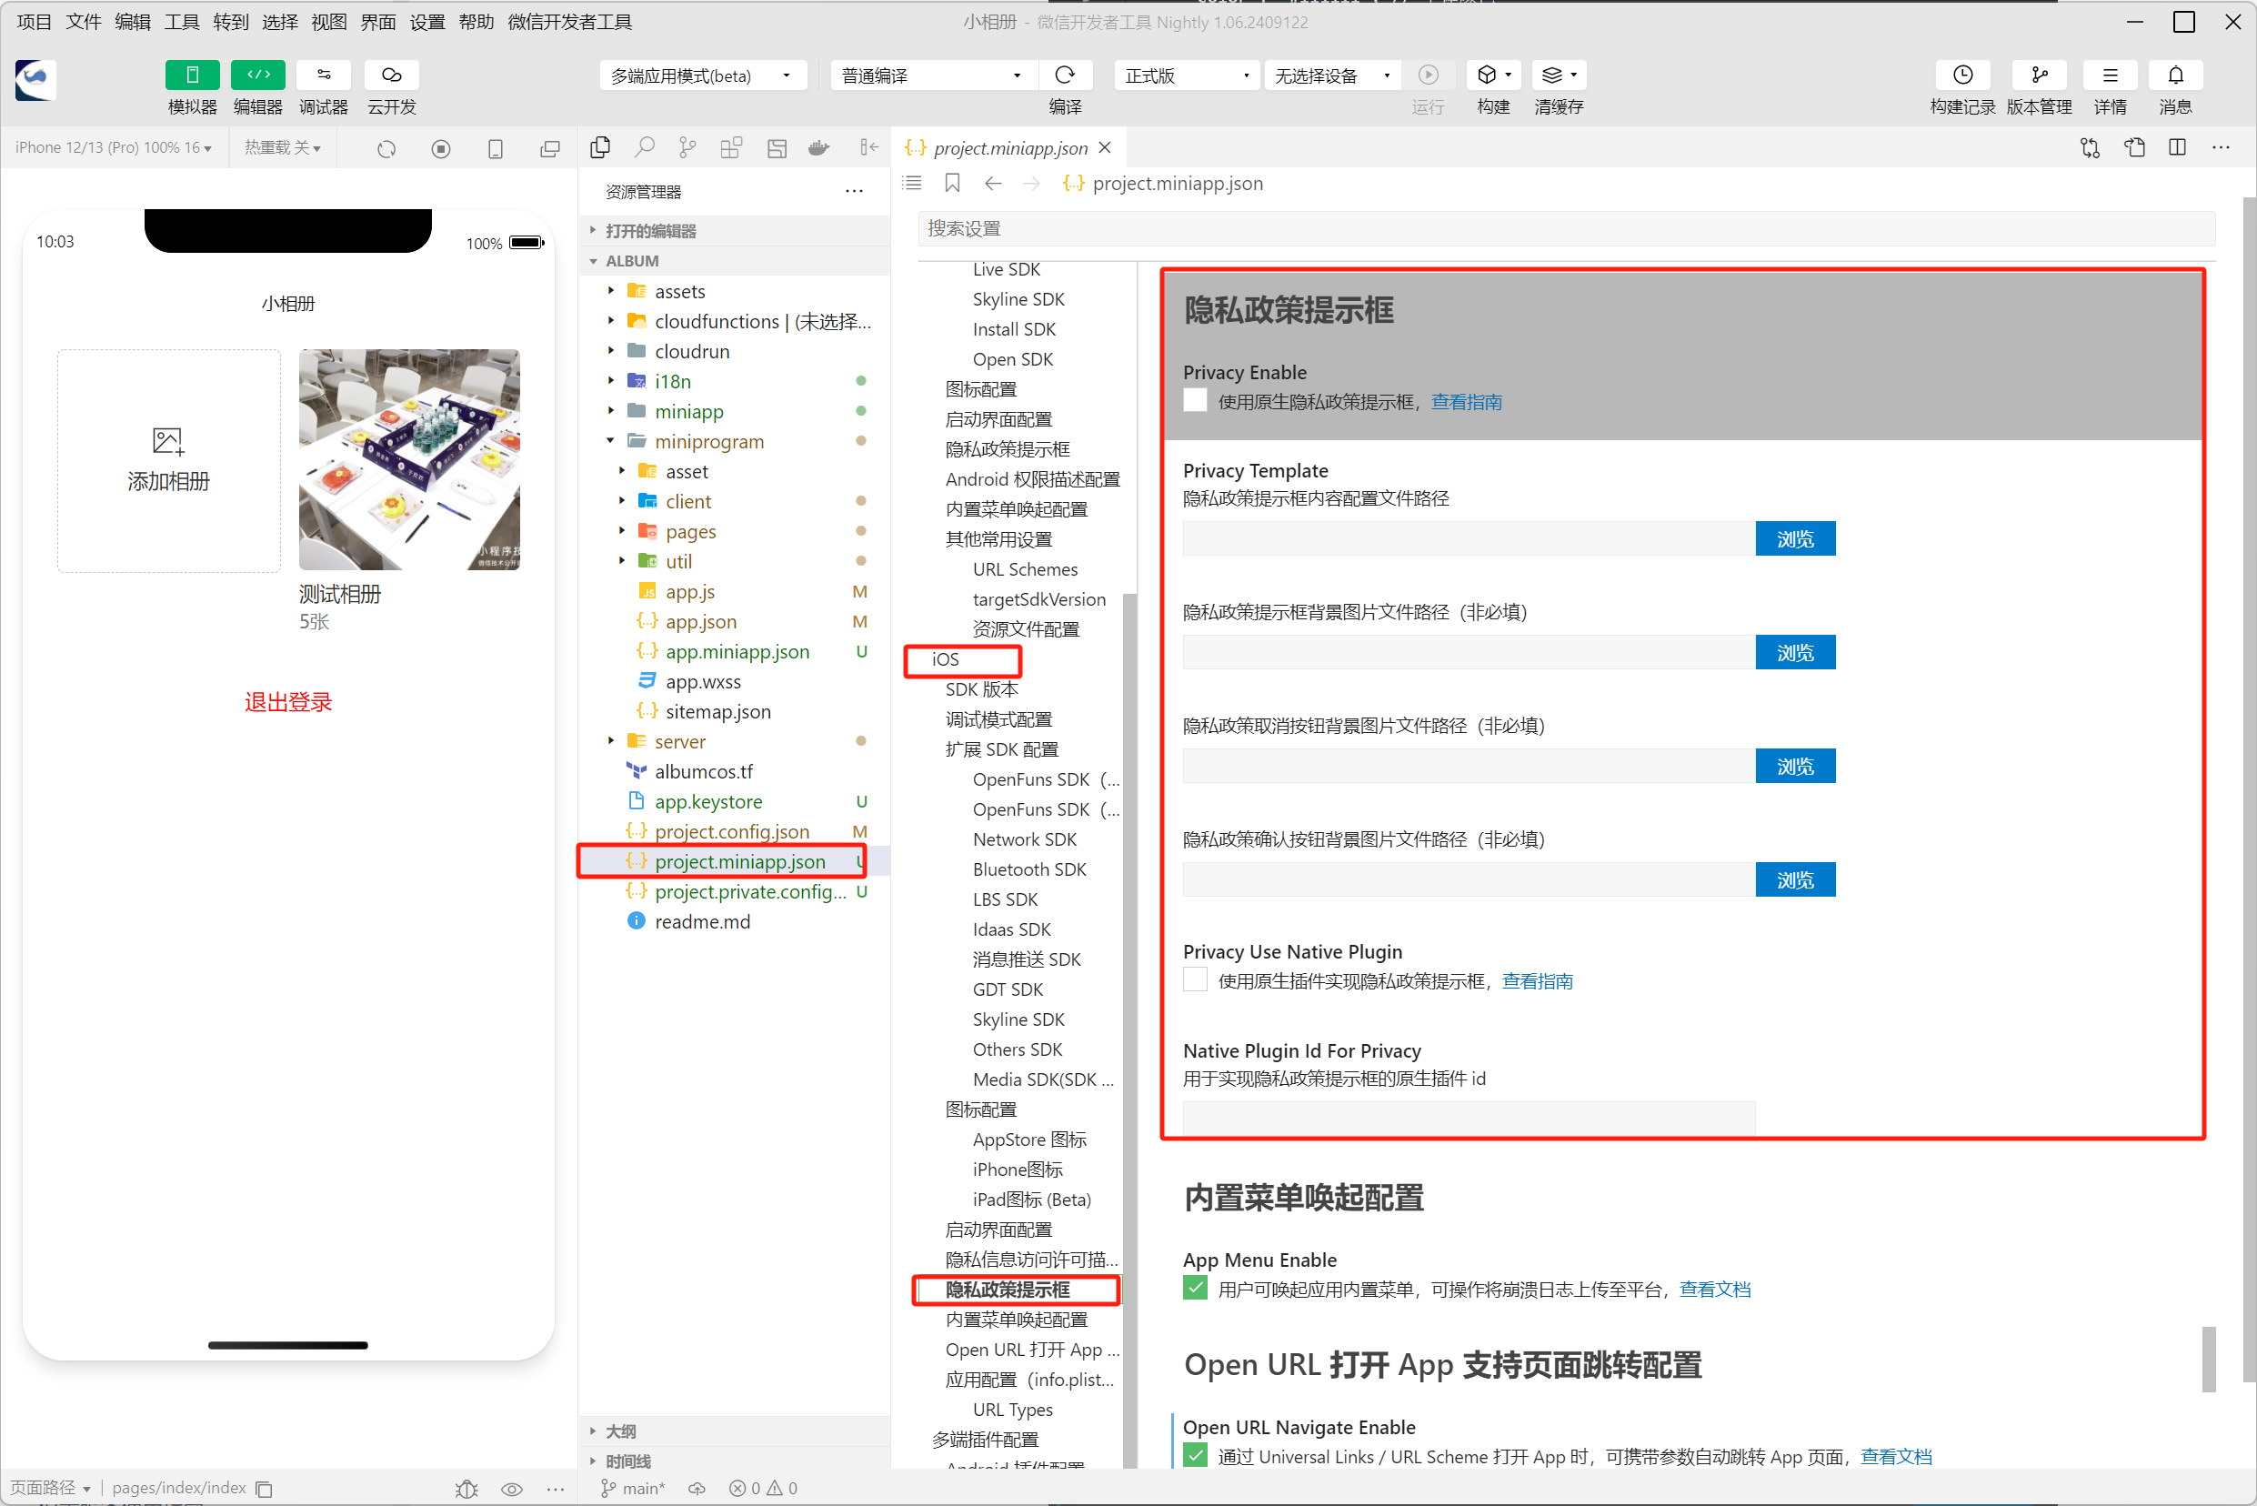Refresh the simulator preview
Image resolution: width=2257 pixels, height=1506 pixels.
click(x=386, y=148)
